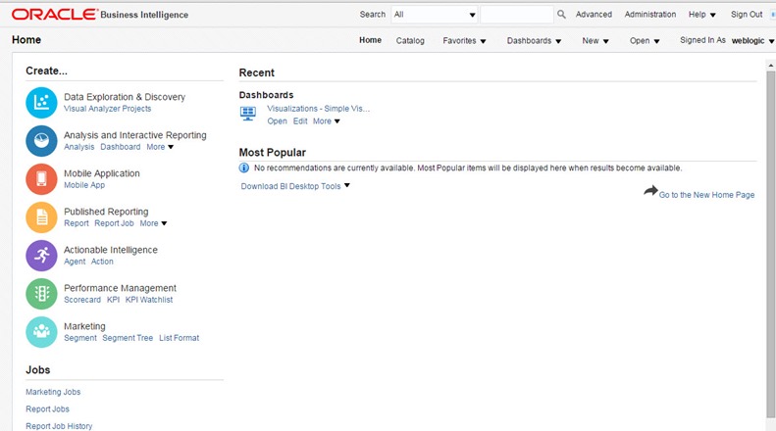Sign Out of the session
This screenshot has width=776, height=431.
point(747,15)
